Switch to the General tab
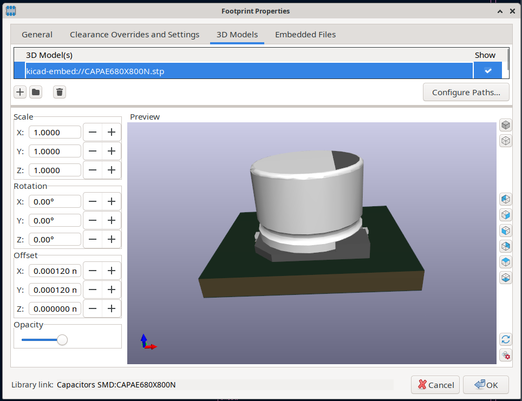Screen dimensions: 522x401 (x=37, y=35)
